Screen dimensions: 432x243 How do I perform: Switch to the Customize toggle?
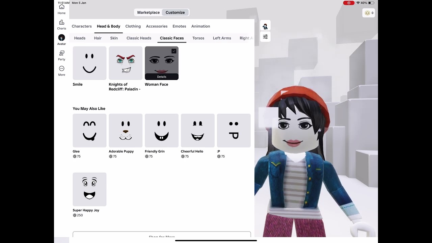coord(175,12)
